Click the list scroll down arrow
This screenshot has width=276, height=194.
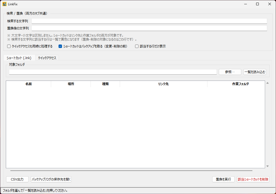point(268,166)
